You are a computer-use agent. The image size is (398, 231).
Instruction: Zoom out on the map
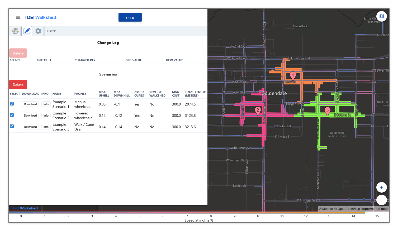click(381, 200)
